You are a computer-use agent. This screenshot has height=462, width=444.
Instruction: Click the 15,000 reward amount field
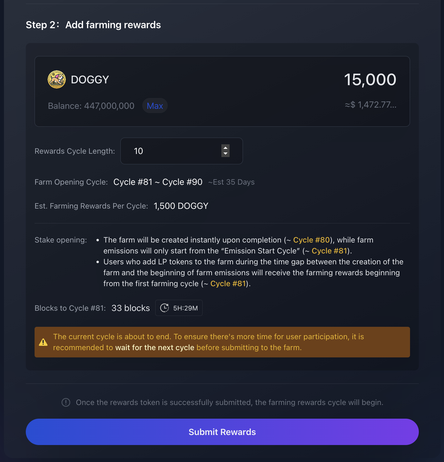370,80
